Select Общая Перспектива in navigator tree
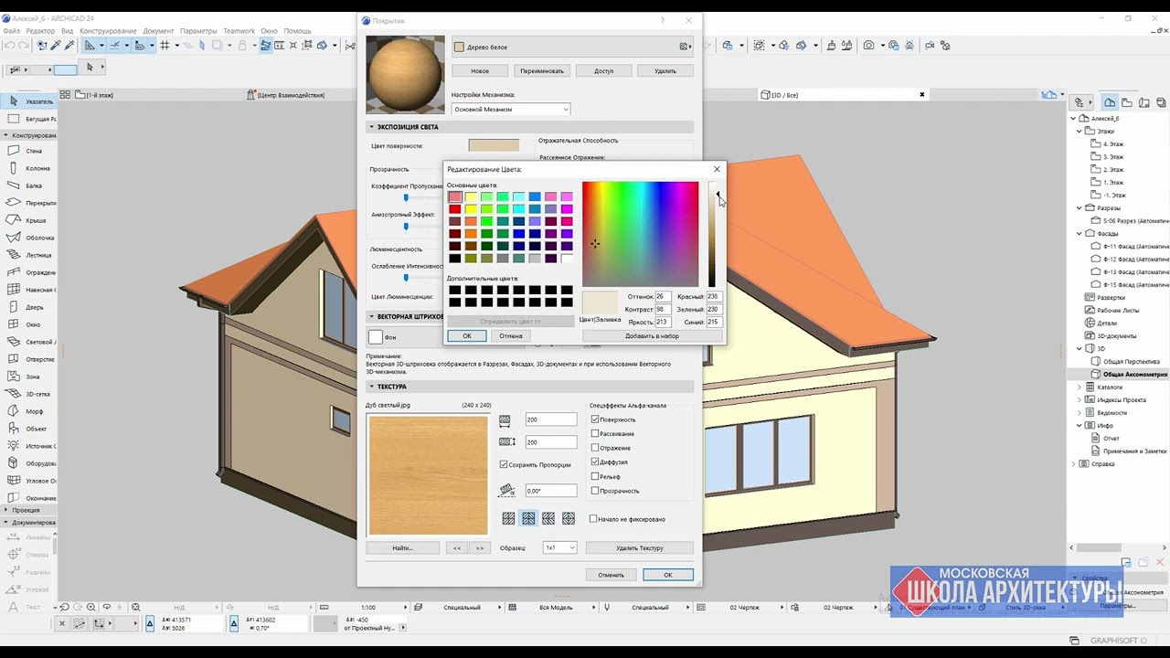Viewport: 1170px width, 658px height. pos(1131,361)
